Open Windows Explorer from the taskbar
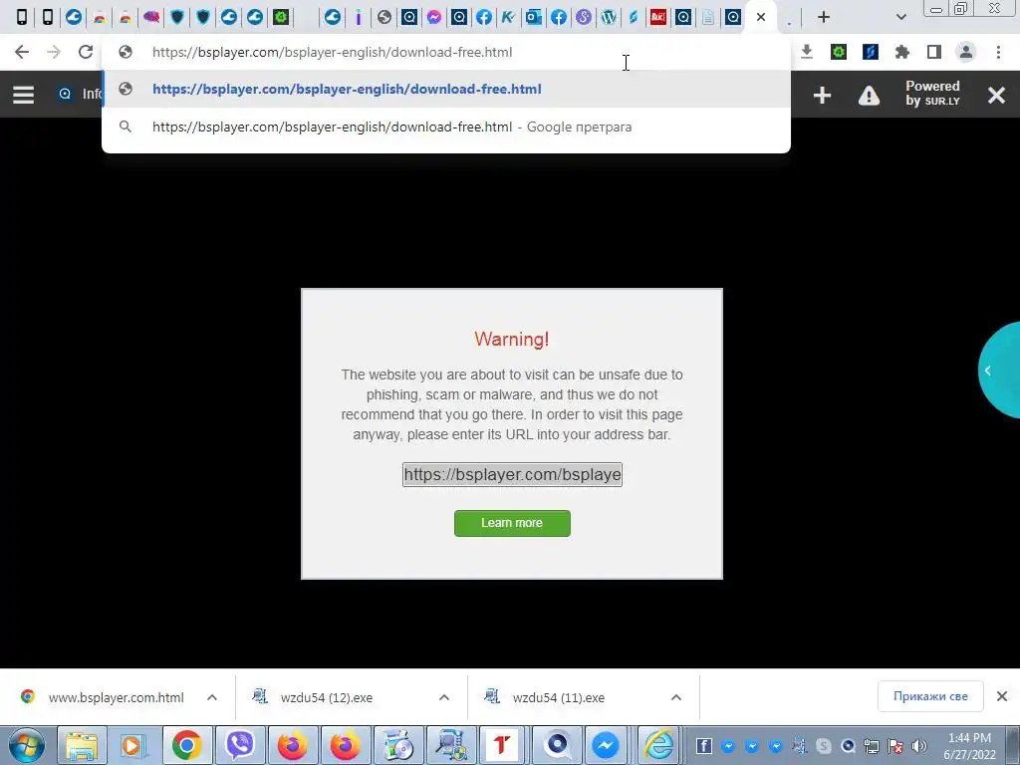The image size is (1020, 765). coord(82,745)
